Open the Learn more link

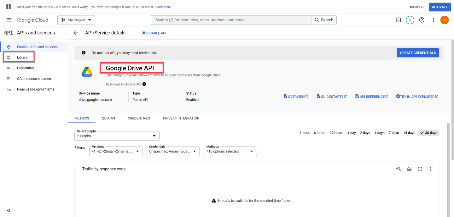pyautogui.click(x=163, y=7)
